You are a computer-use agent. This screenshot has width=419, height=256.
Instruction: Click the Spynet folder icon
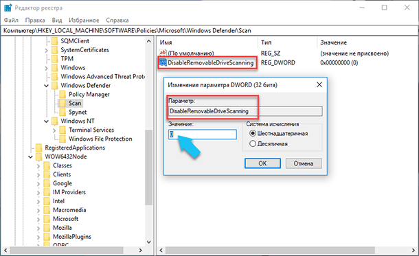(x=63, y=112)
